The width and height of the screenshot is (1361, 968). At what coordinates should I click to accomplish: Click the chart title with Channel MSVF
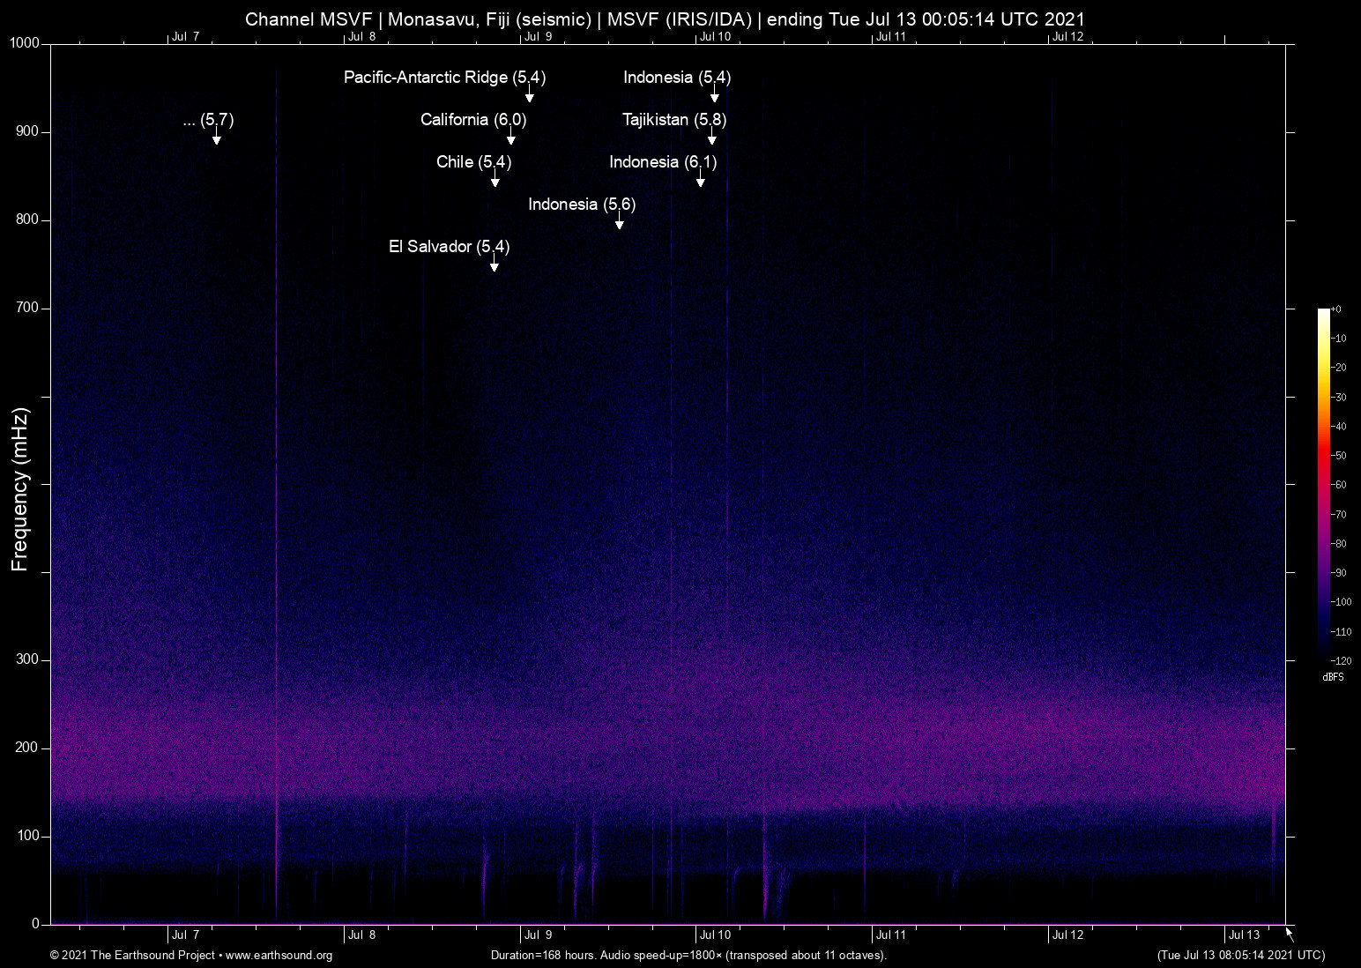click(665, 19)
